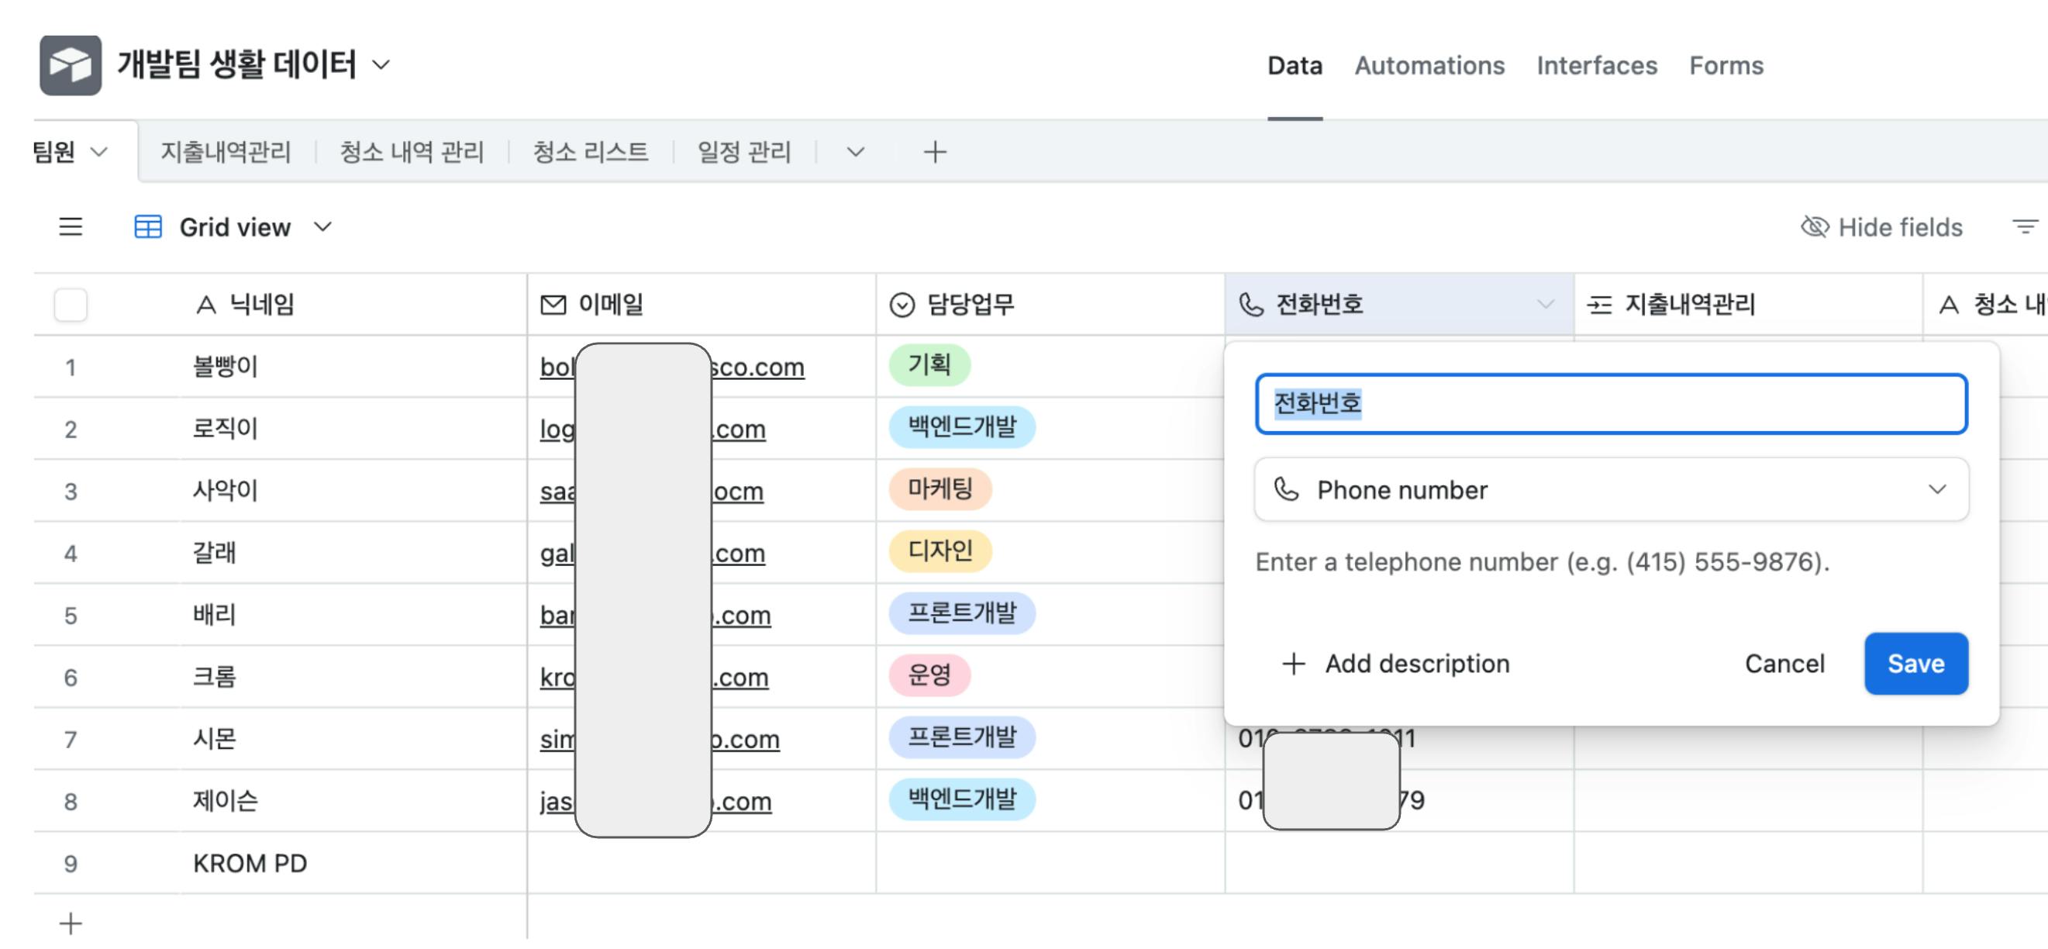The height and width of the screenshot is (949, 2048).
Task: Switch to the Automations tab
Action: click(x=1429, y=66)
